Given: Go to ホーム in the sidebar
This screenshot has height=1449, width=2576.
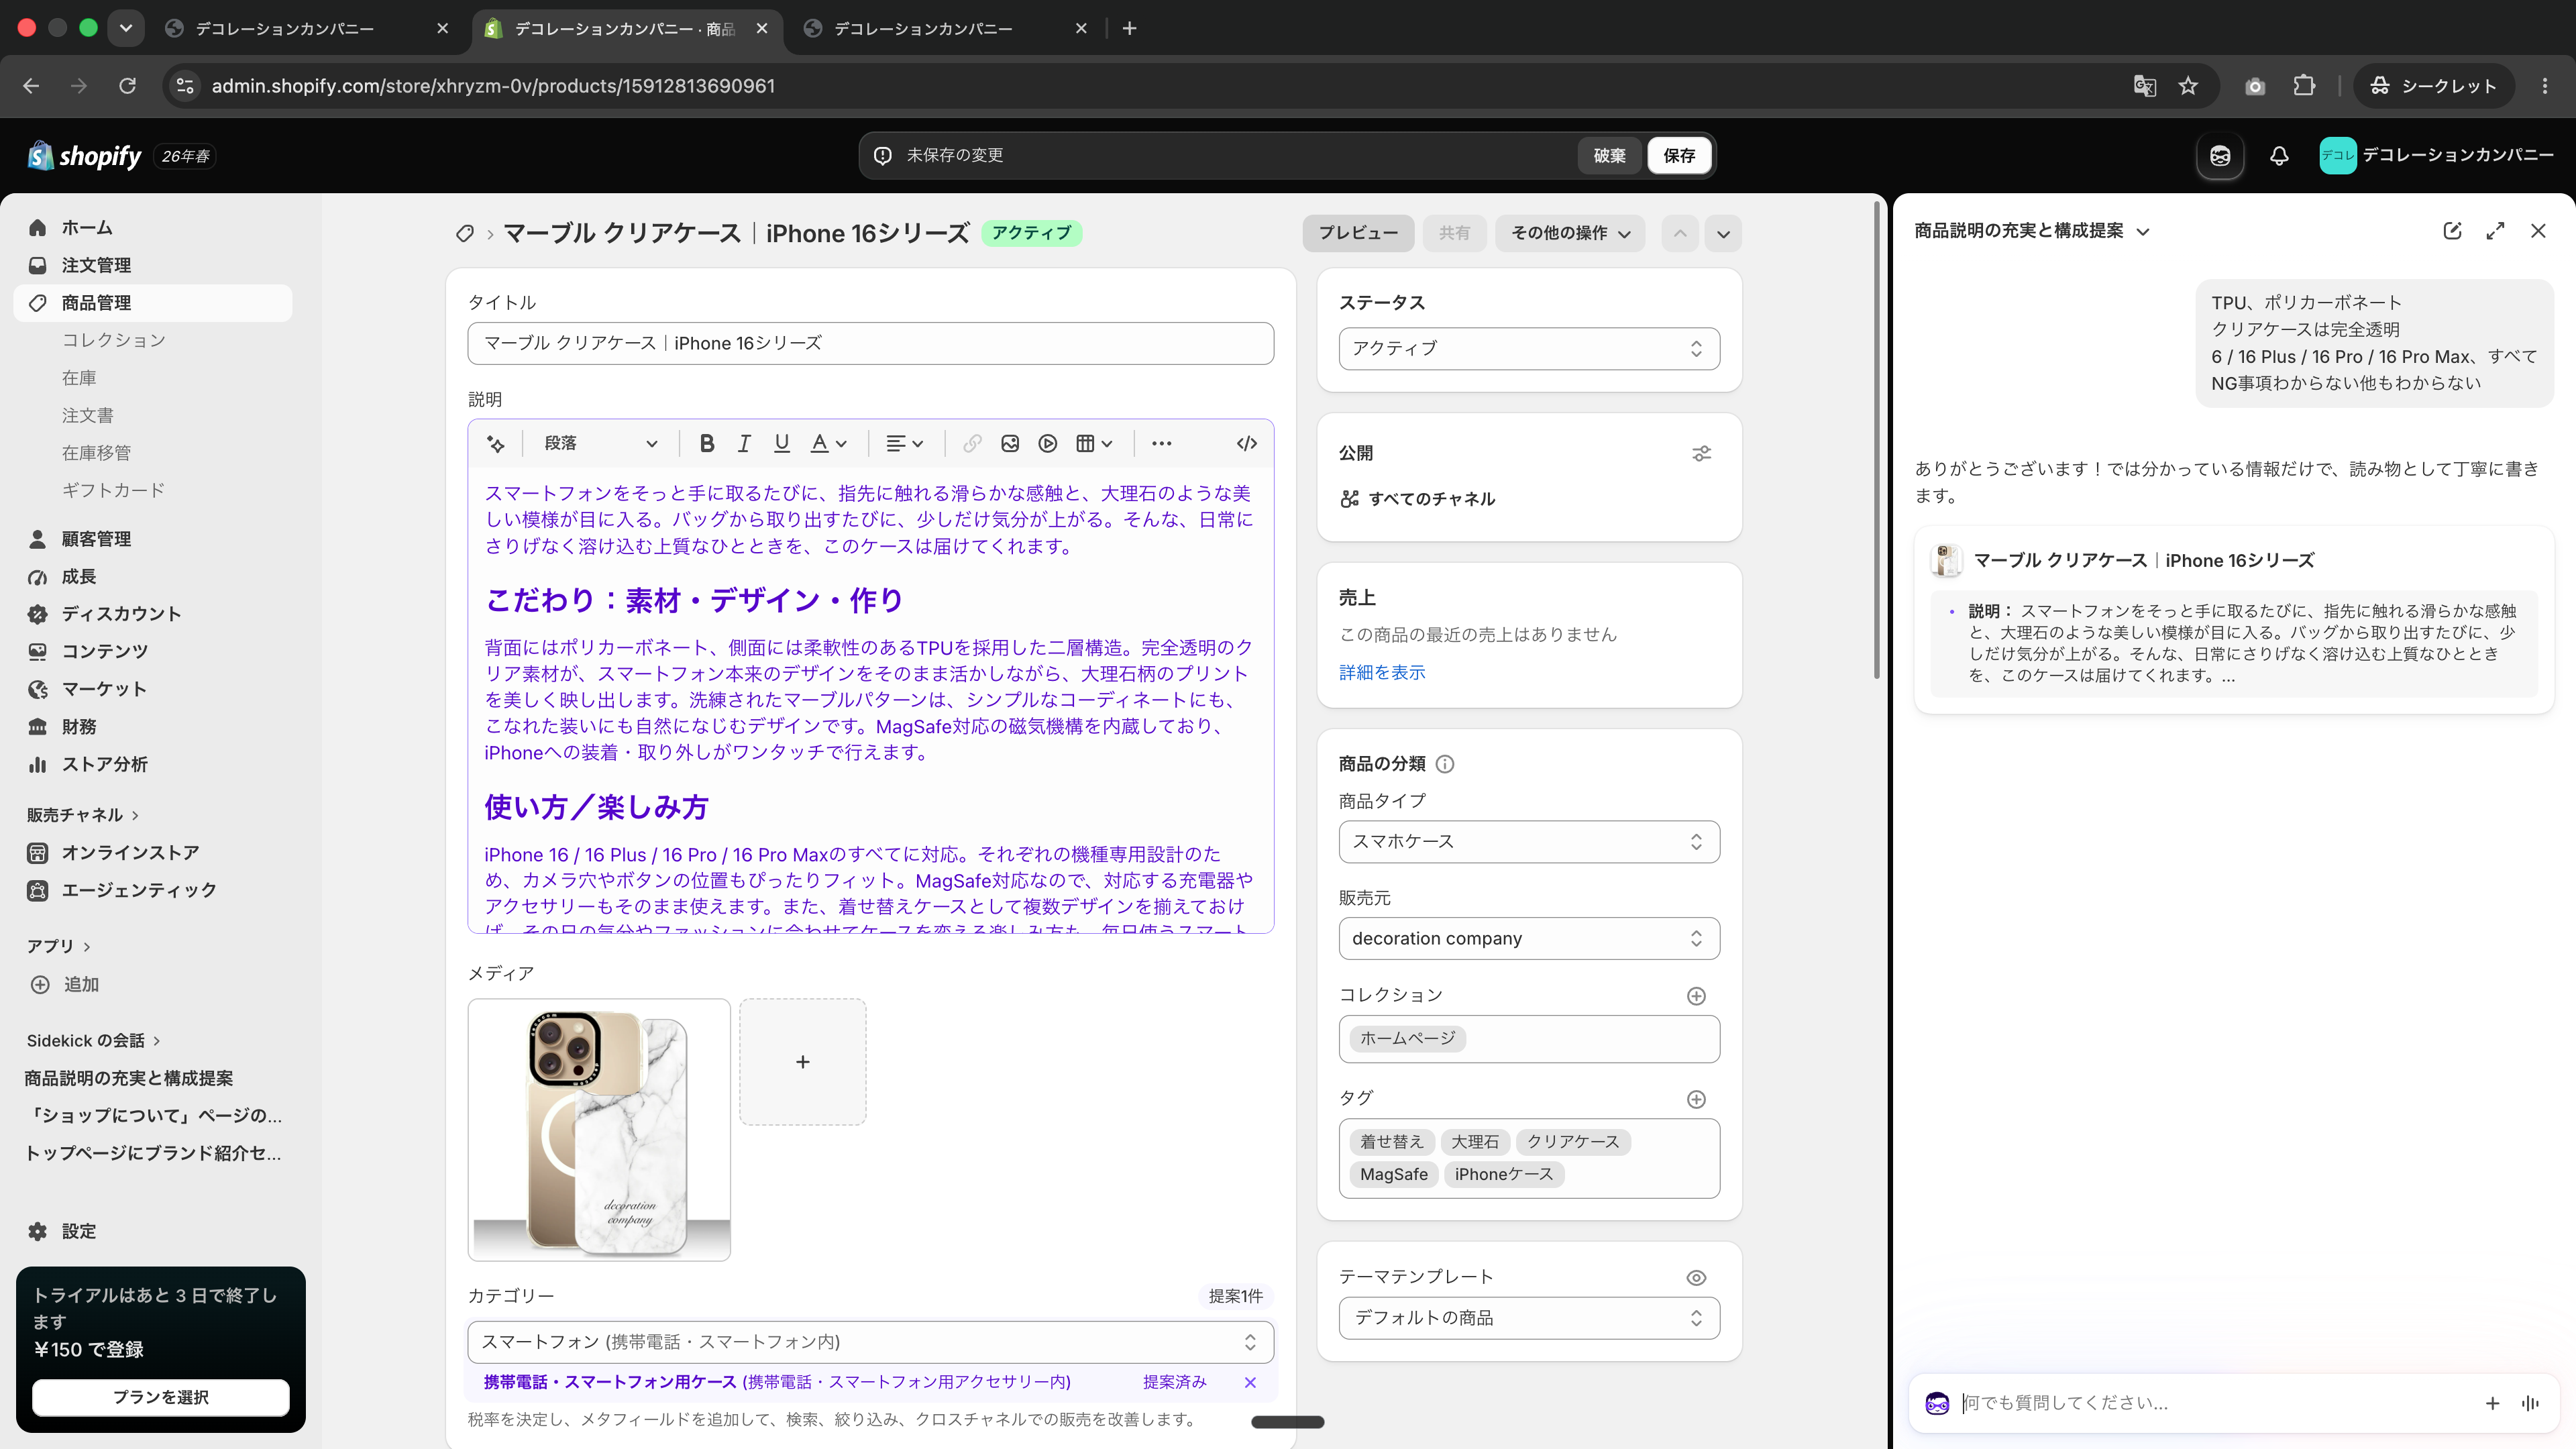Looking at the screenshot, I should coord(153,228).
